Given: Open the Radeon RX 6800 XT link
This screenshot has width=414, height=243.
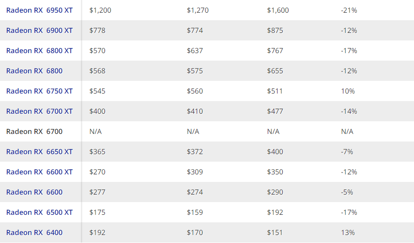Looking at the screenshot, I should (x=40, y=51).
